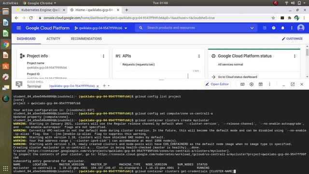Add a new Cloud Shell terminal tab
Viewport: 309px width, 174px height.
coord(104,86)
